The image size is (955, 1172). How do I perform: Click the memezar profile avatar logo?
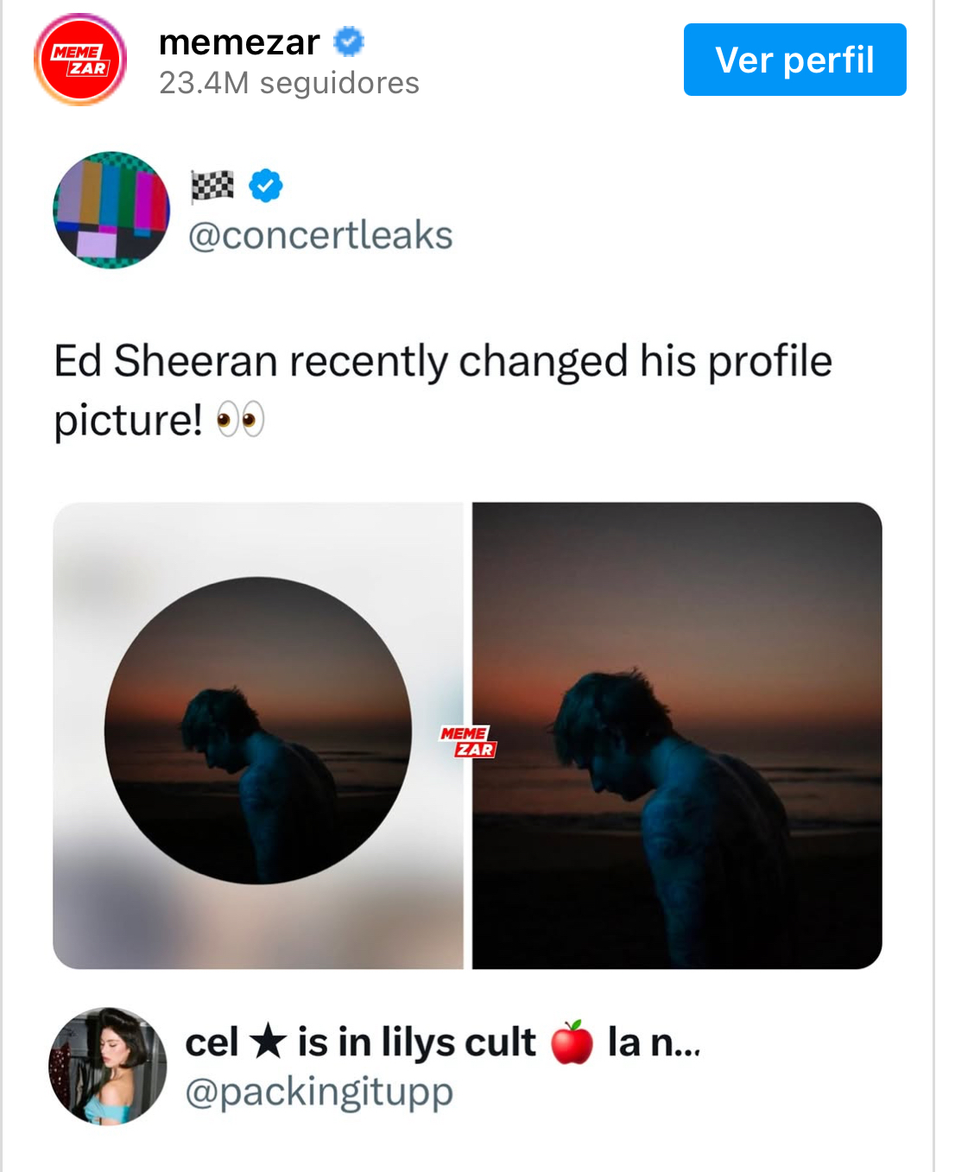coord(80,60)
